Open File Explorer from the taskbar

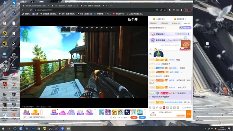(x=68, y=128)
